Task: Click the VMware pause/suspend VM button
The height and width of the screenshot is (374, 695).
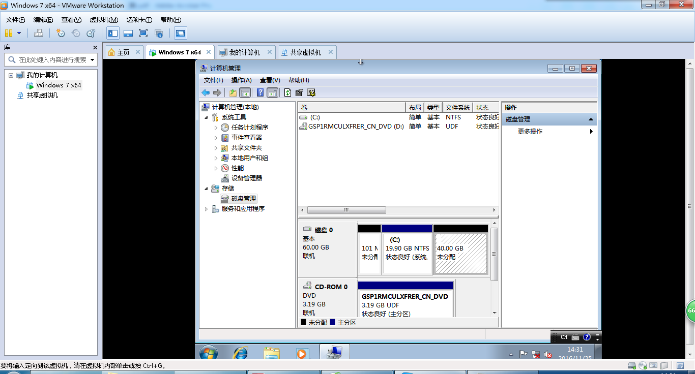Action: coord(9,33)
